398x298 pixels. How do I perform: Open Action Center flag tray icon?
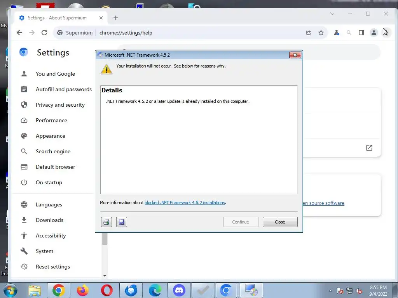(340, 291)
